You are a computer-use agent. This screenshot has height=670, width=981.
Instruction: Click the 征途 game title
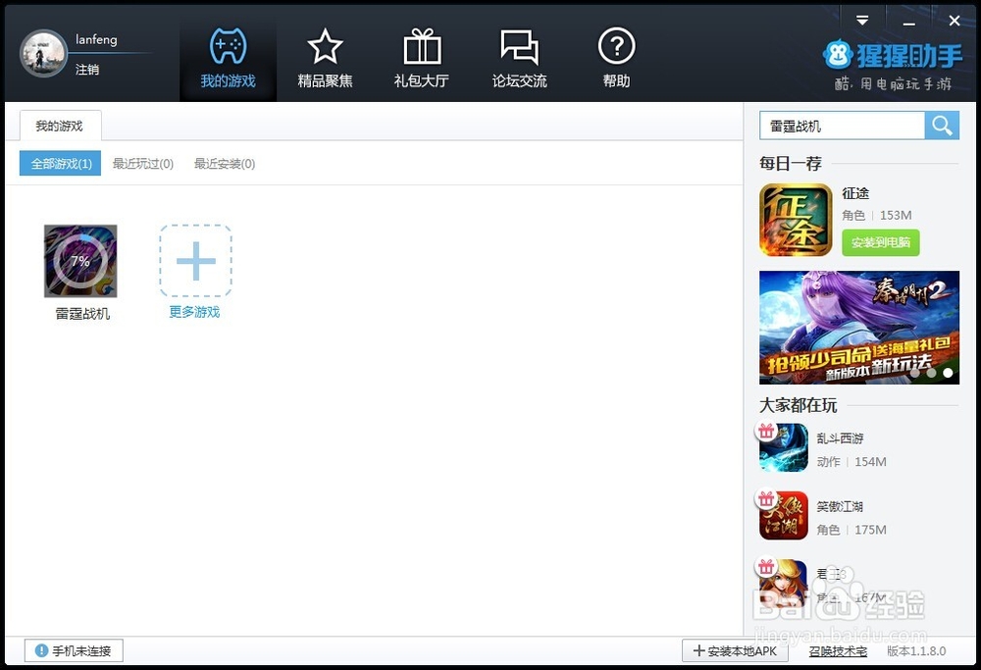[x=855, y=193]
